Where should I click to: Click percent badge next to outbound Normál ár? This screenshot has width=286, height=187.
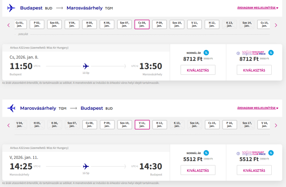click(206, 53)
